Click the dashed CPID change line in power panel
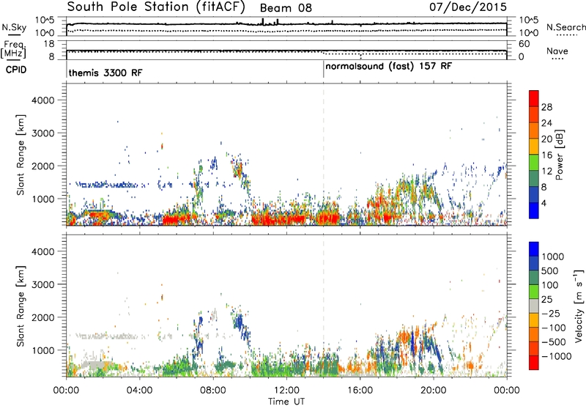 coord(324,155)
